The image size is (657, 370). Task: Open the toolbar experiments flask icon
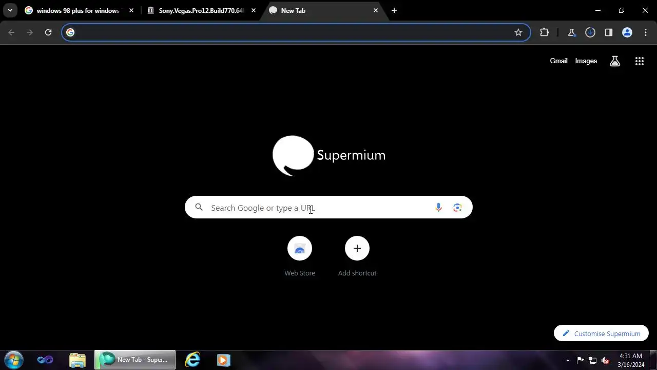tap(571, 32)
